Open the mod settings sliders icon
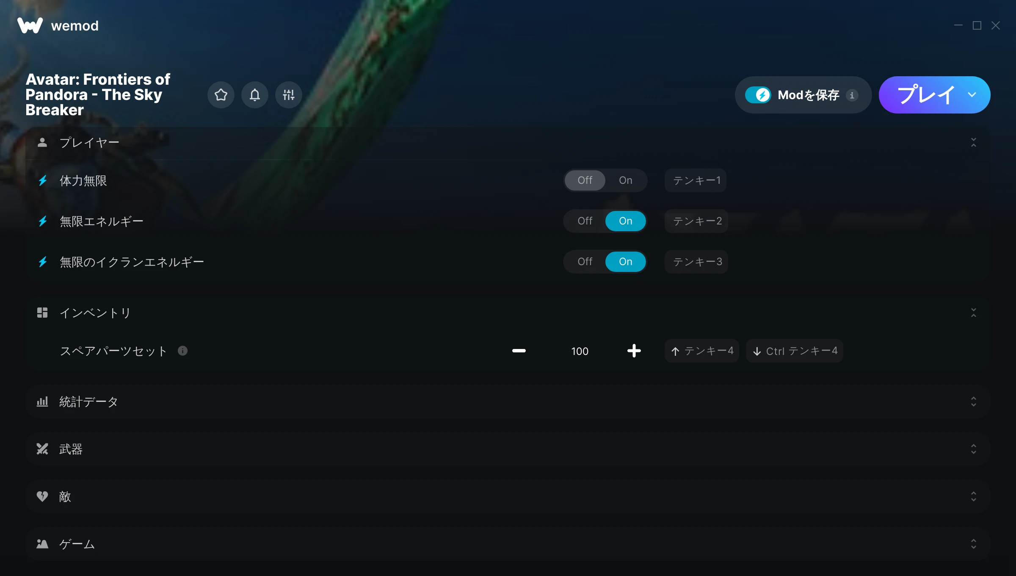1016x576 pixels. tap(289, 95)
